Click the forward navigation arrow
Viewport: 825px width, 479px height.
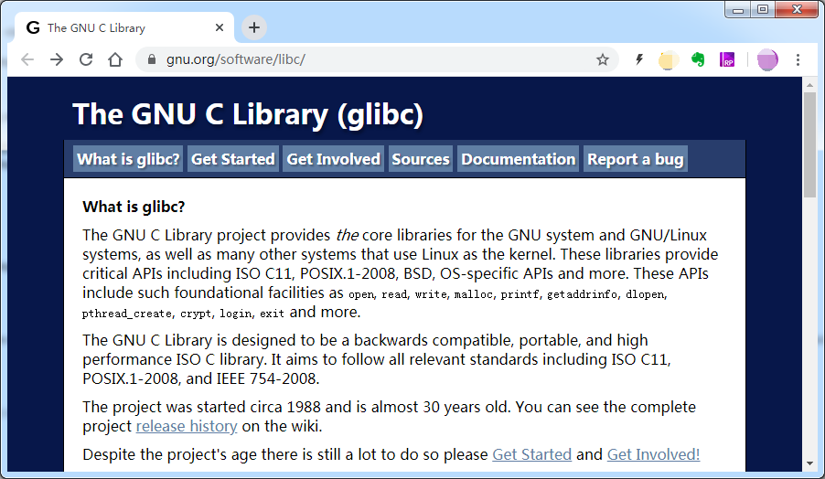tap(57, 59)
